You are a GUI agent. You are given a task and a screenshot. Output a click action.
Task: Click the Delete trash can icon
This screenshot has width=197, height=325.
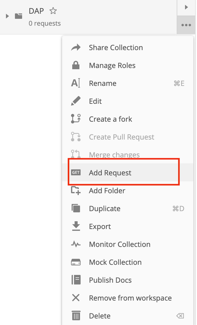pyautogui.click(x=76, y=316)
